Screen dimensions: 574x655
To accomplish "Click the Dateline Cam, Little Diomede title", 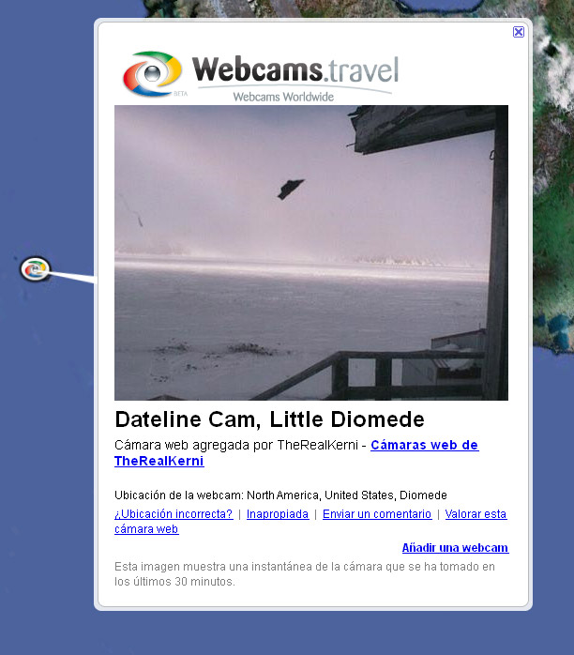I will (270, 419).
